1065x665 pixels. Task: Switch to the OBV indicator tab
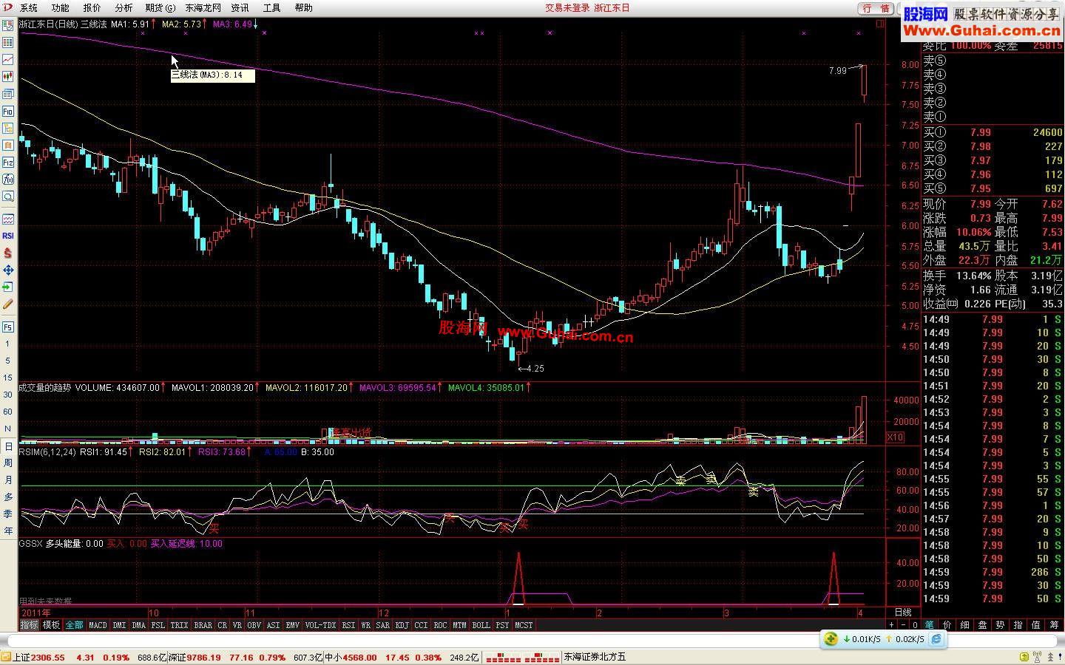tap(254, 625)
